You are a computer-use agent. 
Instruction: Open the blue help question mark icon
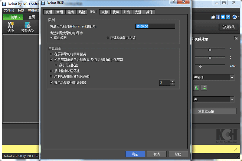(x=234, y=17)
